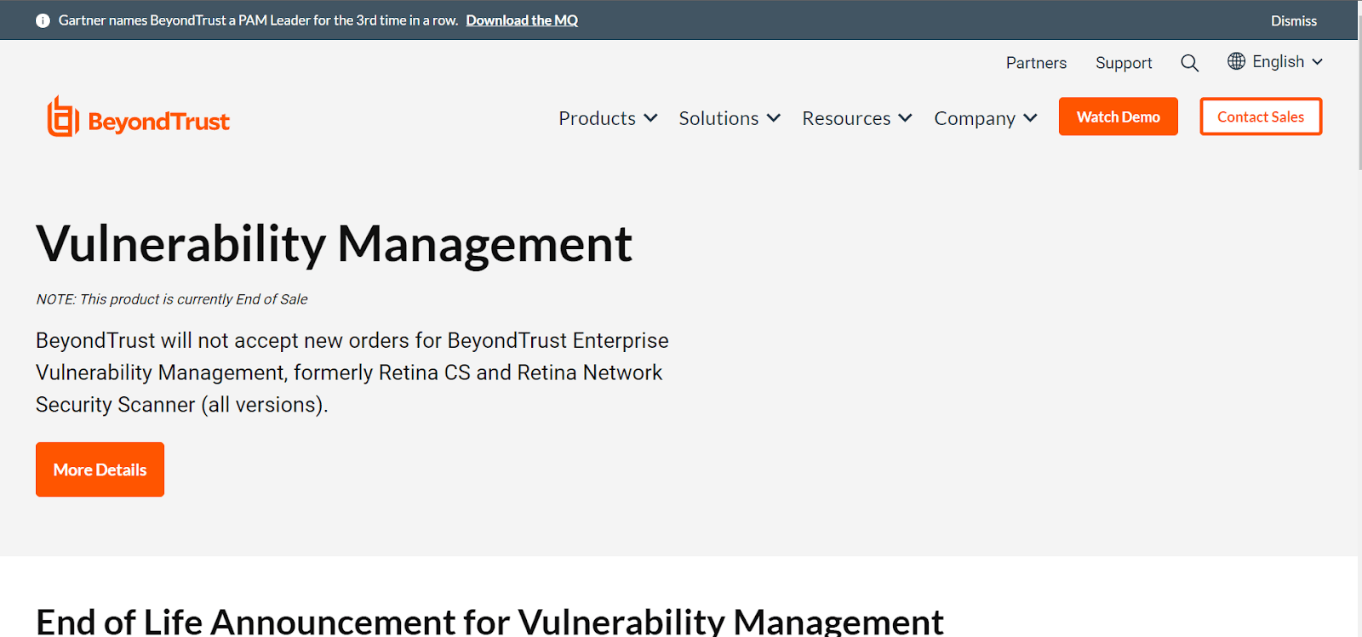Click the globe language icon
Viewport: 1362px width, 637px height.
[x=1236, y=61]
